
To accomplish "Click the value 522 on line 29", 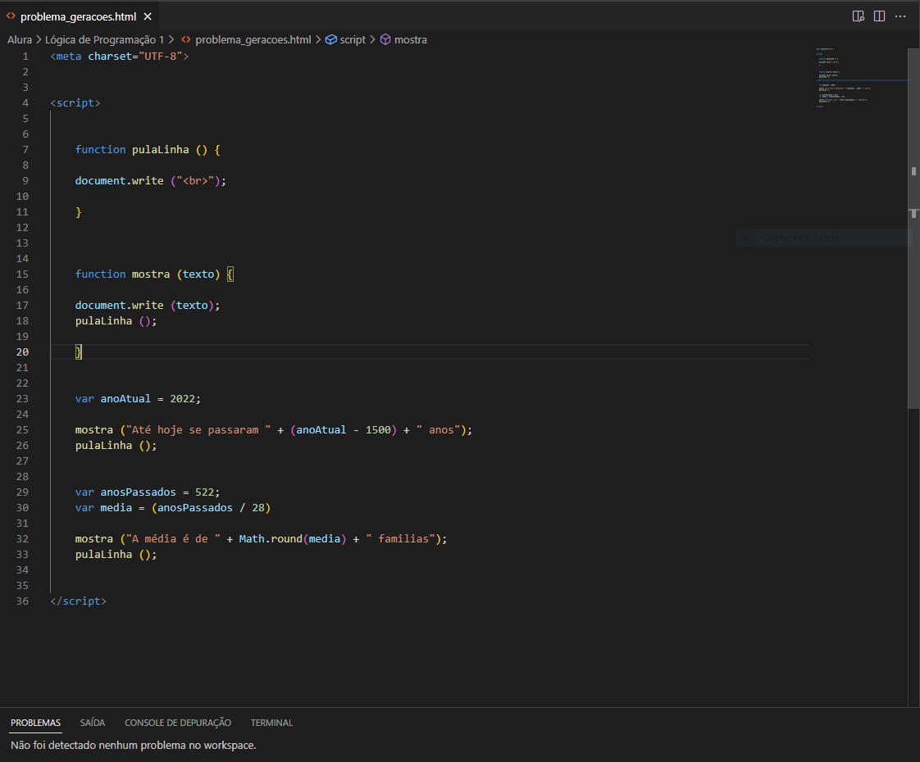I will [x=205, y=492].
